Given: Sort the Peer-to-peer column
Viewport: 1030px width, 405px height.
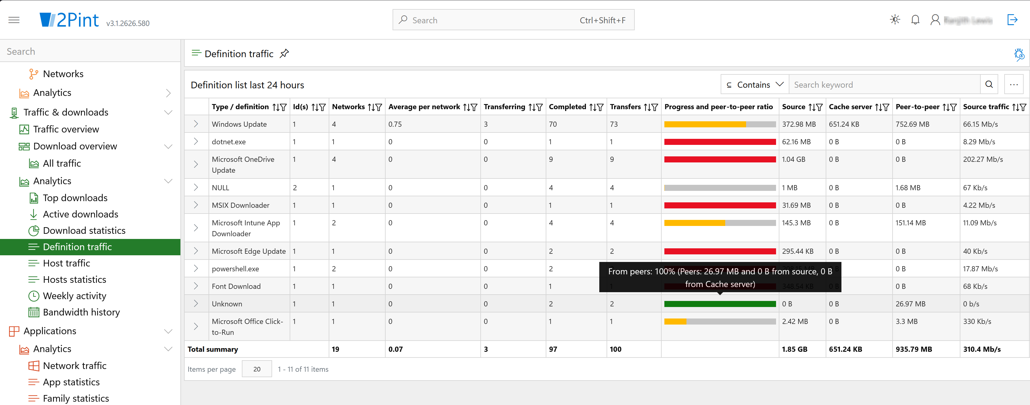Looking at the screenshot, I should click(946, 107).
